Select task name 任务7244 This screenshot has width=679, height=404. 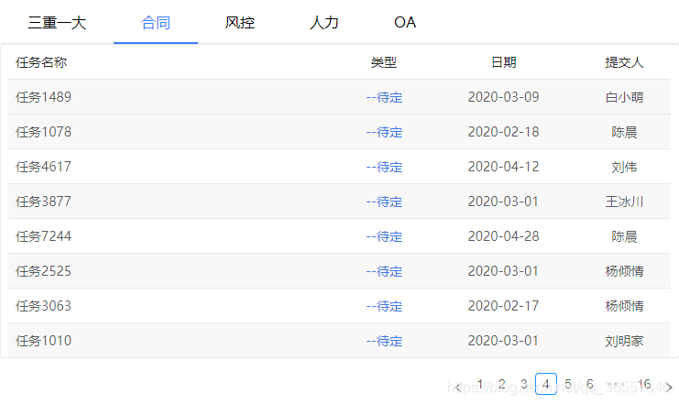coord(43,237)
